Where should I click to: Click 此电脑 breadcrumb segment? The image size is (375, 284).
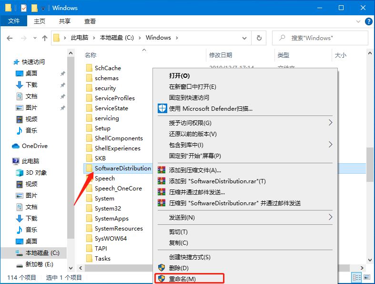coord(80,38)
